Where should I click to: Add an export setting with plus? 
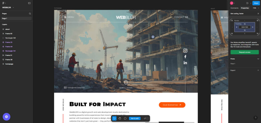pos(258,70)
